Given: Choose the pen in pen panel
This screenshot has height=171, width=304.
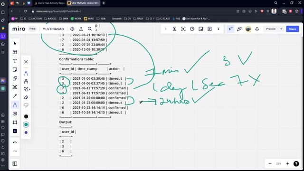Looking at the screenshot, I should click(26, 73).
